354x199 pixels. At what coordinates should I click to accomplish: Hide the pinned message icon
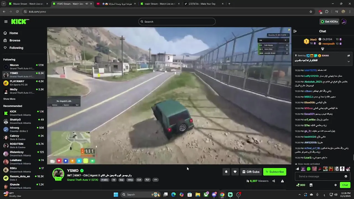(348, 56)
